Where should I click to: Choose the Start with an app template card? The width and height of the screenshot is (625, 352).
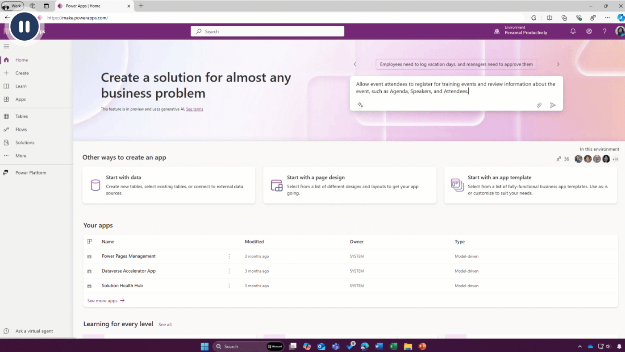pyautogui.click(x=531, y=185)
